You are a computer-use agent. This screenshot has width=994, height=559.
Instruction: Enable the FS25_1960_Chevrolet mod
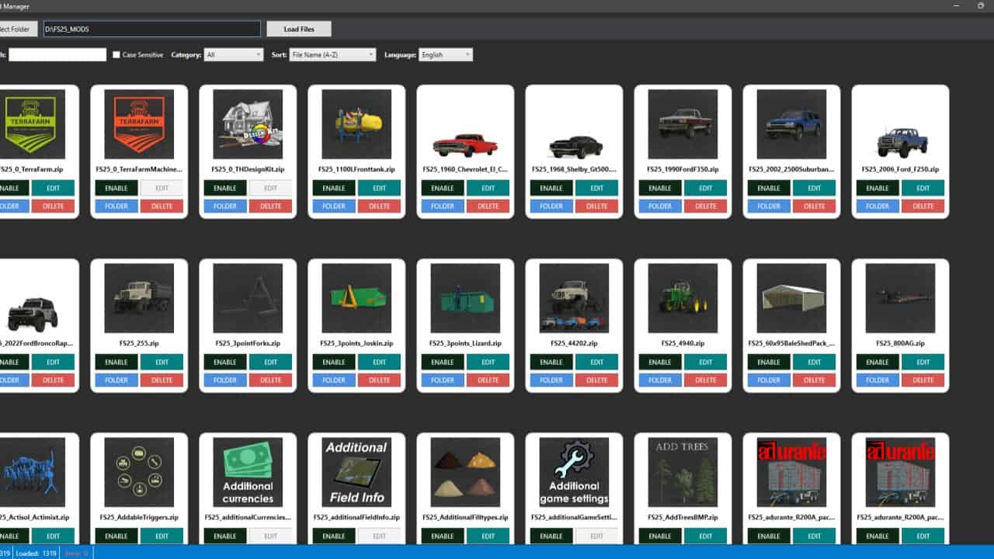[x=442, y=188]
